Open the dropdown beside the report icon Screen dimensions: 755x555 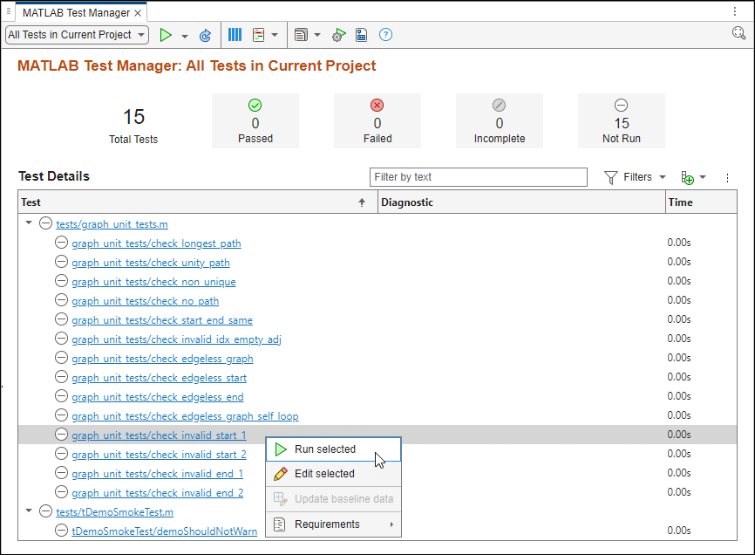316,35
